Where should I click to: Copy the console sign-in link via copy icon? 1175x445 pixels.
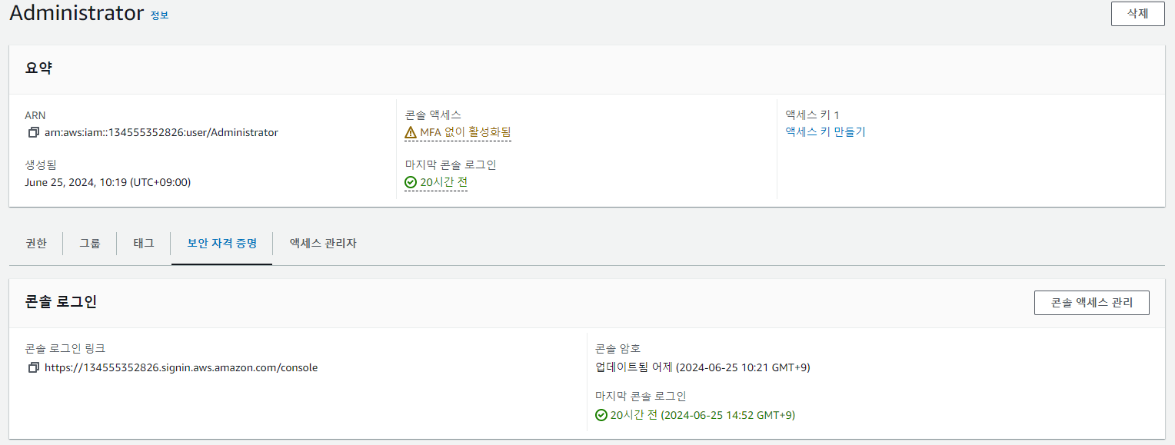pos(33,367)
